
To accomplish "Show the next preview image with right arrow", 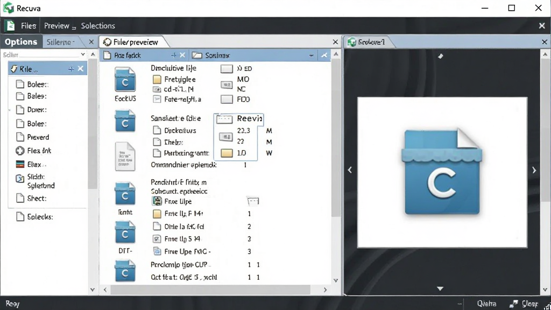I will (x=534, y=170).
